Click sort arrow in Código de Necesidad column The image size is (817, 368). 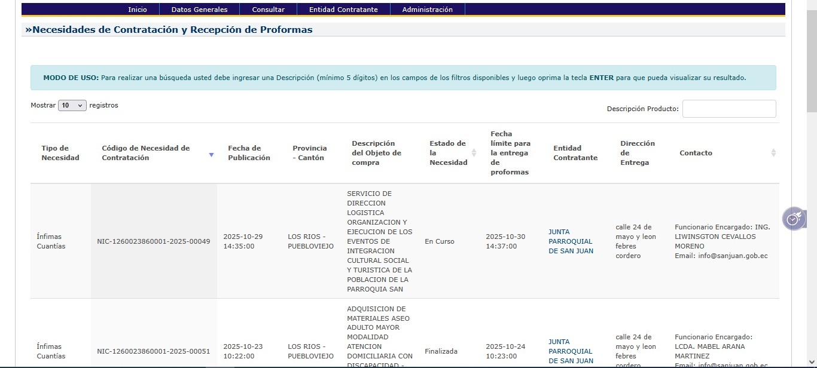(x=211, y=155)
